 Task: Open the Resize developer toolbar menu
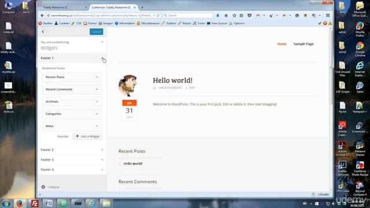[x=184, y=23]
